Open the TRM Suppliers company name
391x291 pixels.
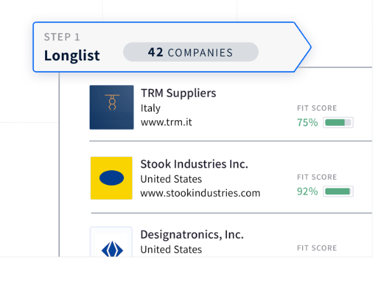pos(178,93)
